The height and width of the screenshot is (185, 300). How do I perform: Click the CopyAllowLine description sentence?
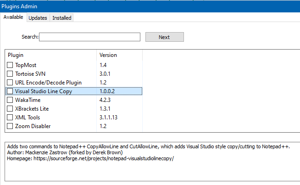(x=149, y=146)
